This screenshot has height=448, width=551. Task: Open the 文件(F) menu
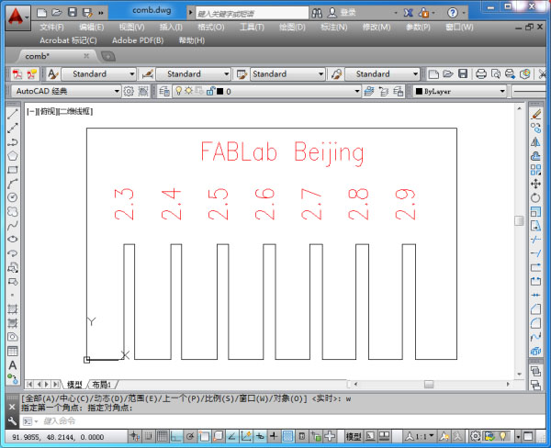[x=51, y=27]
